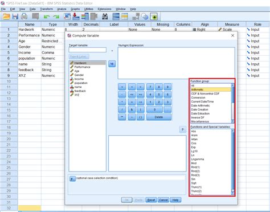This screenshot has height=212, width=270.
Task: Click the Undo arrow toolbar icon
Action: click(47, 17)
